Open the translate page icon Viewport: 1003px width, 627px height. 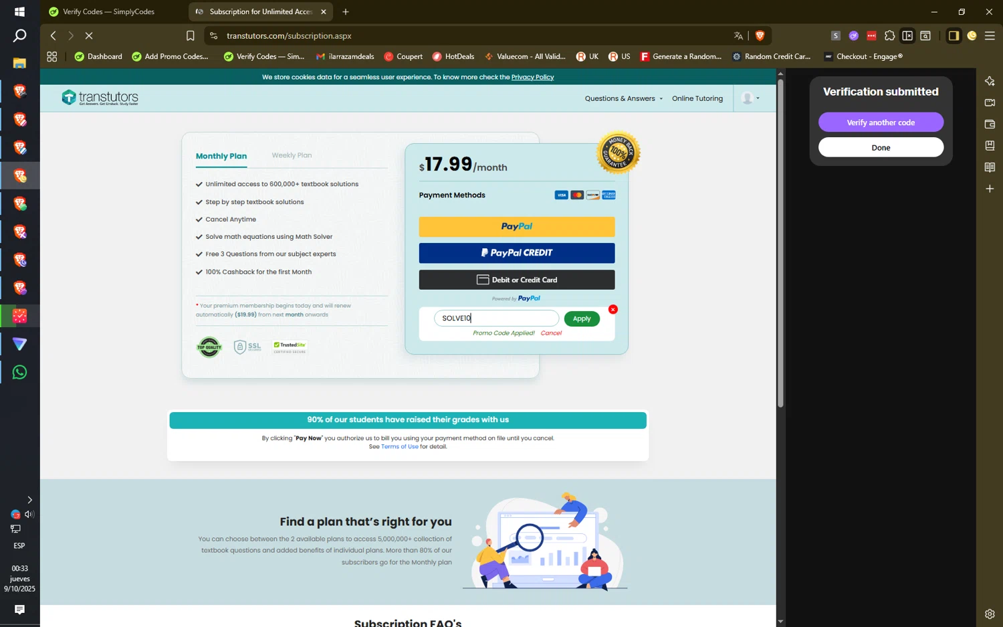pos(738,36)
